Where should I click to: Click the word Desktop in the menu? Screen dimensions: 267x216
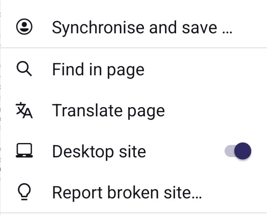tap(83, 151)
